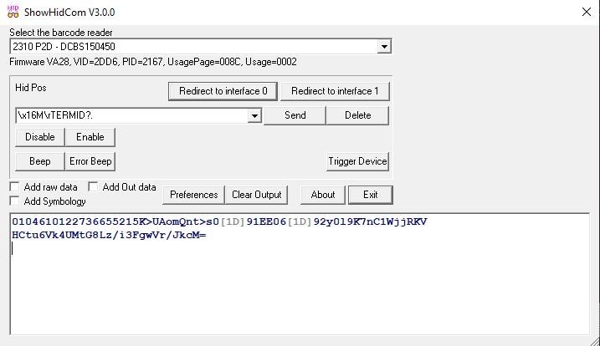Click the Enable button

pyautogui.click(x=90, y=137)
